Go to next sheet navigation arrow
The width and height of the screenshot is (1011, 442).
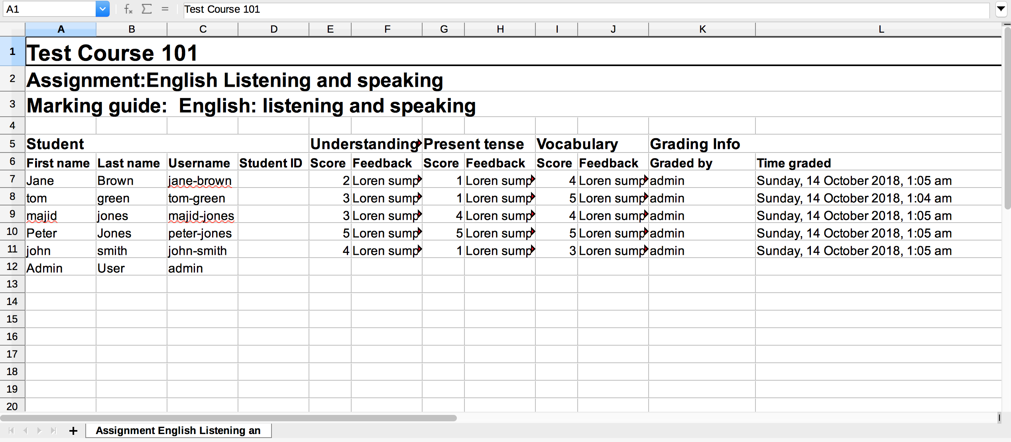(x=39, y=430)
